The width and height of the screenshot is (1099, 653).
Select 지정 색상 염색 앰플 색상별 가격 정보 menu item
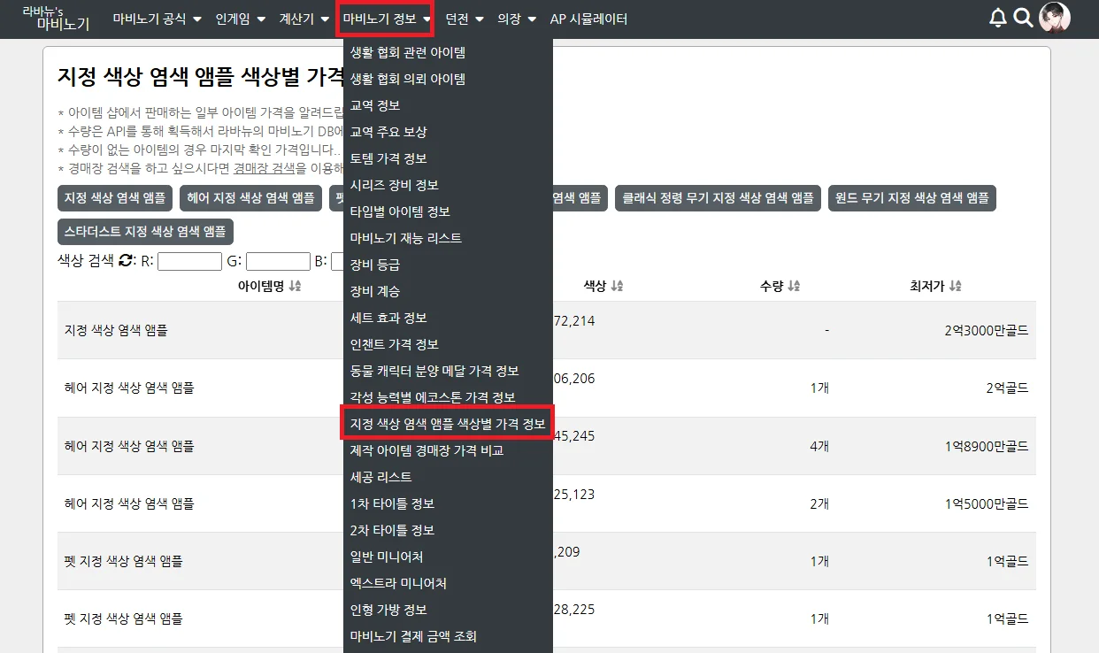pos(448,424)
